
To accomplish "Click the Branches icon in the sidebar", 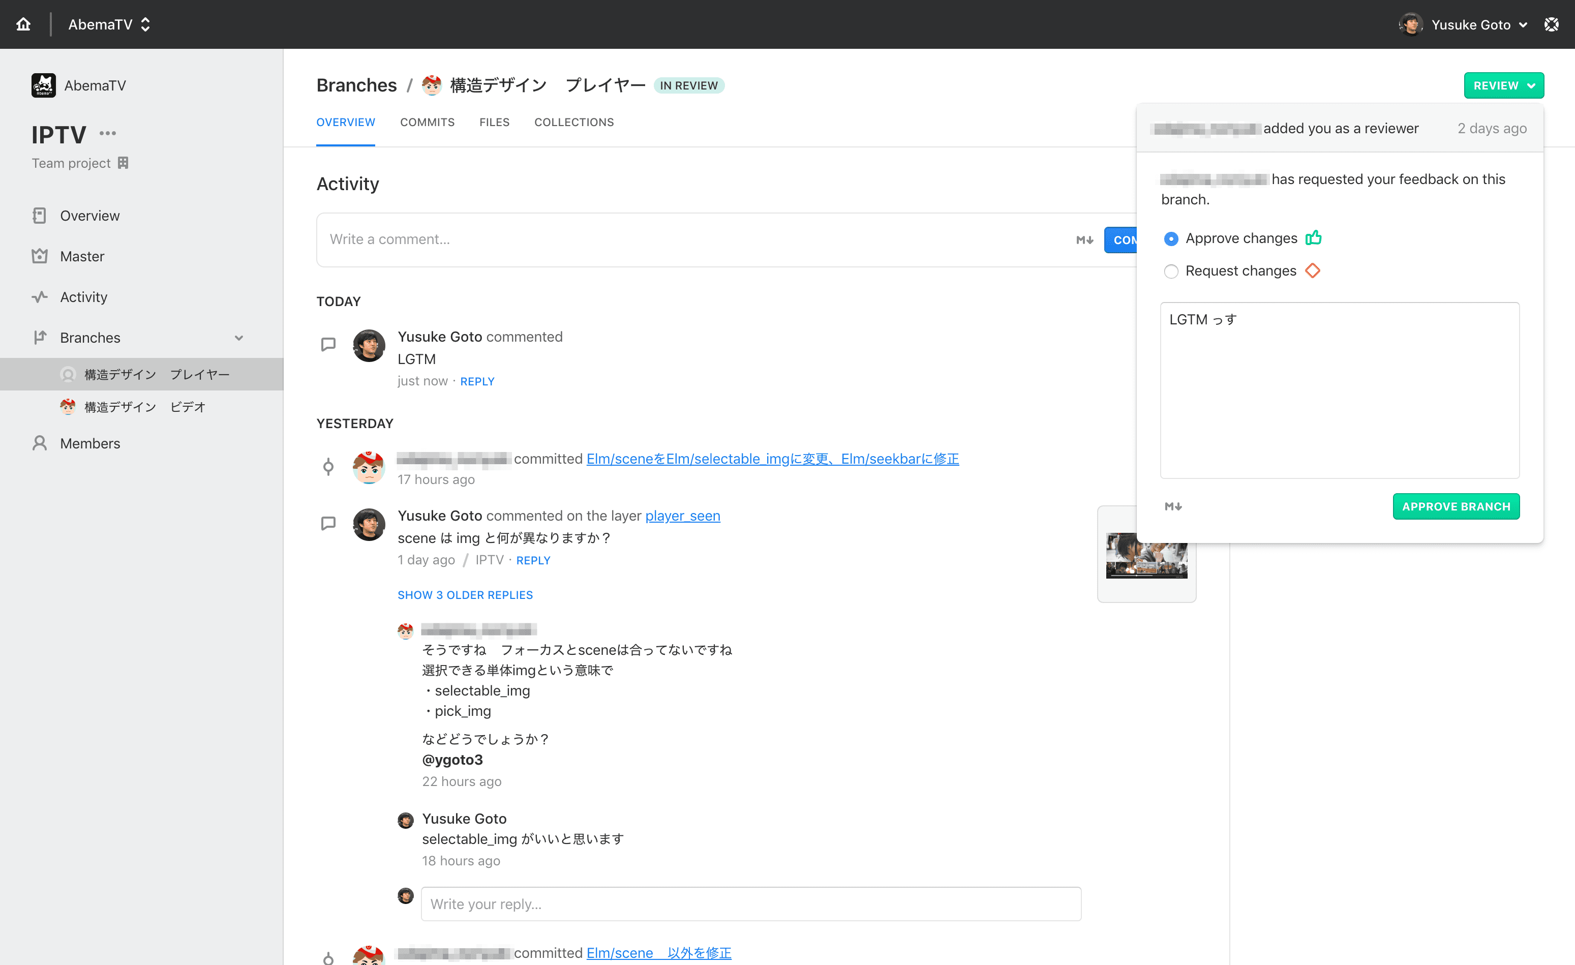I will 40,338.
